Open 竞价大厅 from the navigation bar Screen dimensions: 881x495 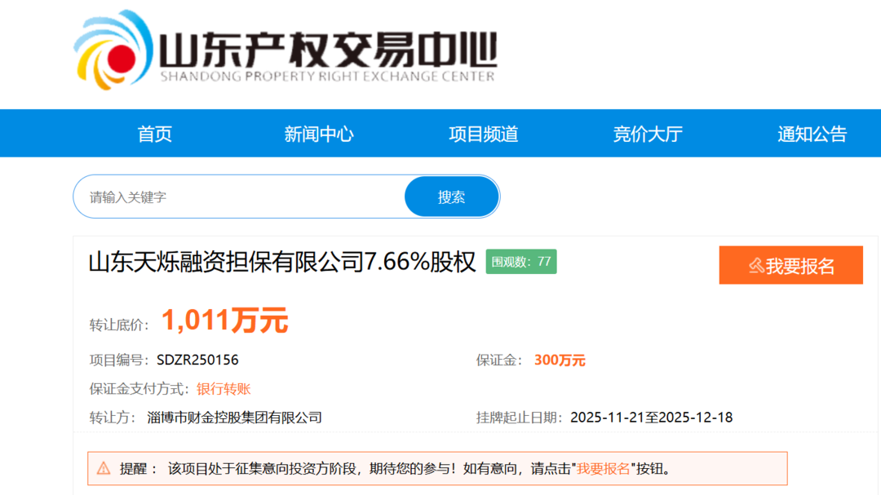pos(648,134)
